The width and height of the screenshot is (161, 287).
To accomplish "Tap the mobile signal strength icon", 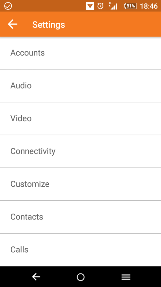I will tap(113, 6).
